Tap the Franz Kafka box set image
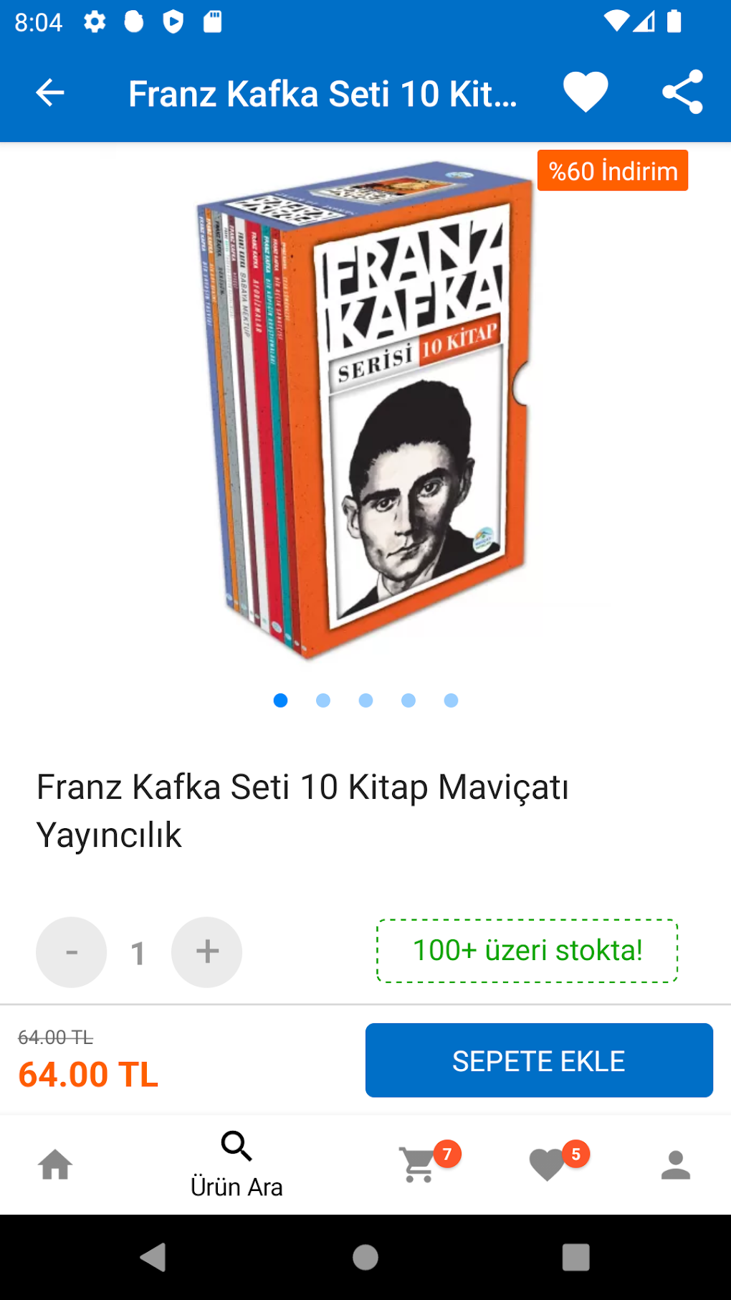Screen dimensions: 731x1300 click(365, 409)
